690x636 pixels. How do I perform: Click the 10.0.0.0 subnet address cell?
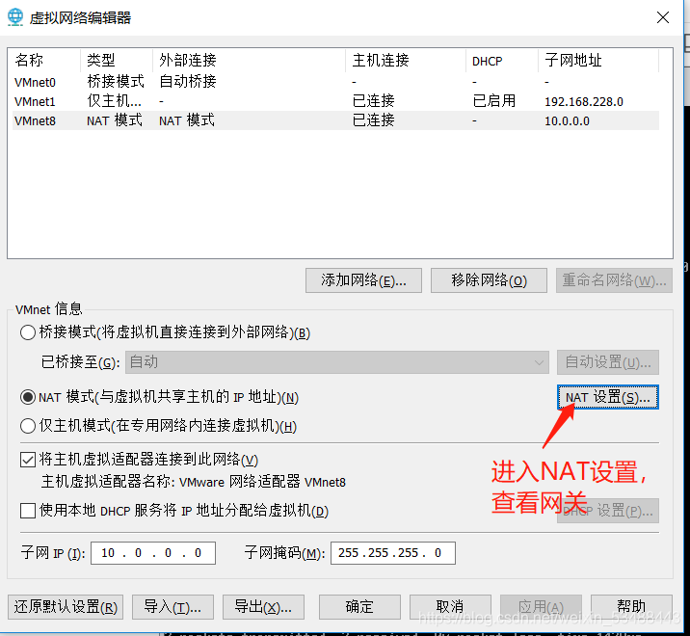pos(567,121)
